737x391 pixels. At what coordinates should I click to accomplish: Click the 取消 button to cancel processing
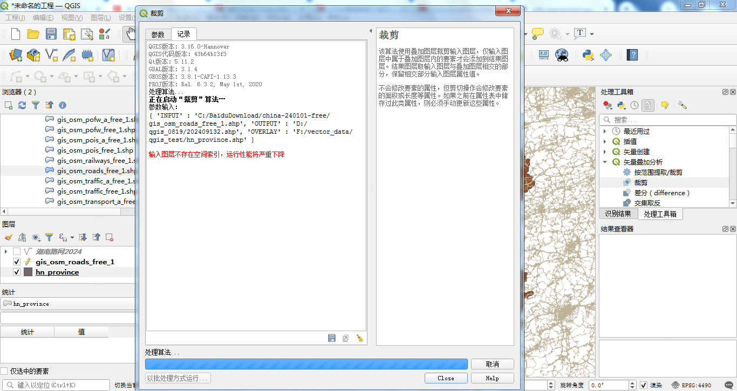pos(492,364)
